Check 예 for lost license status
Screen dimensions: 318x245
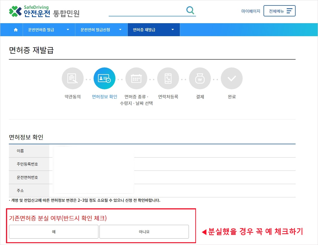(x=53, y=231)
